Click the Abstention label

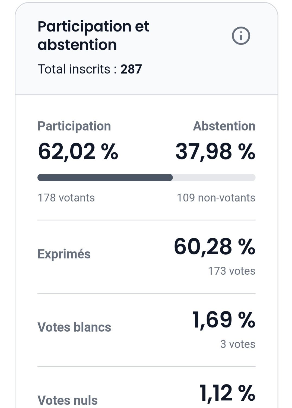224,126
